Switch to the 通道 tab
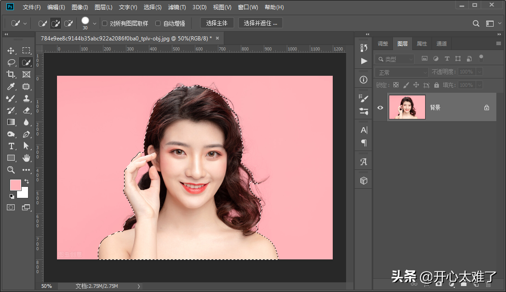 pyautogui.click(x=441, y=44)
